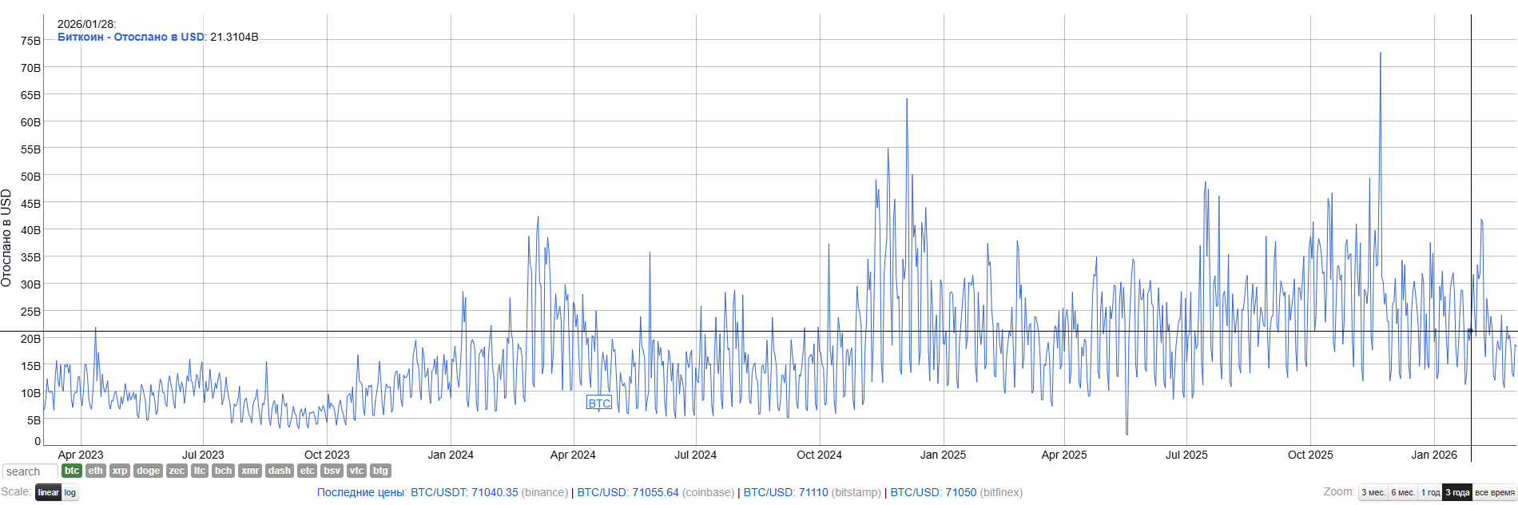The height and width of the screenshot is (505, 1518).
Task: Select the xrp coin tag
Action: point(120,471)
